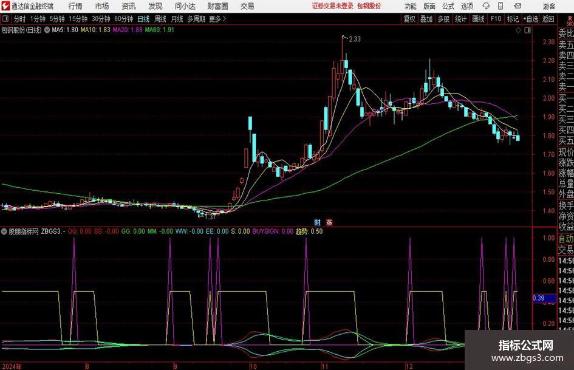This screenshot has height=370, width=574.
Task: Select the 多周期 multi-period tab
Action: 196,19
